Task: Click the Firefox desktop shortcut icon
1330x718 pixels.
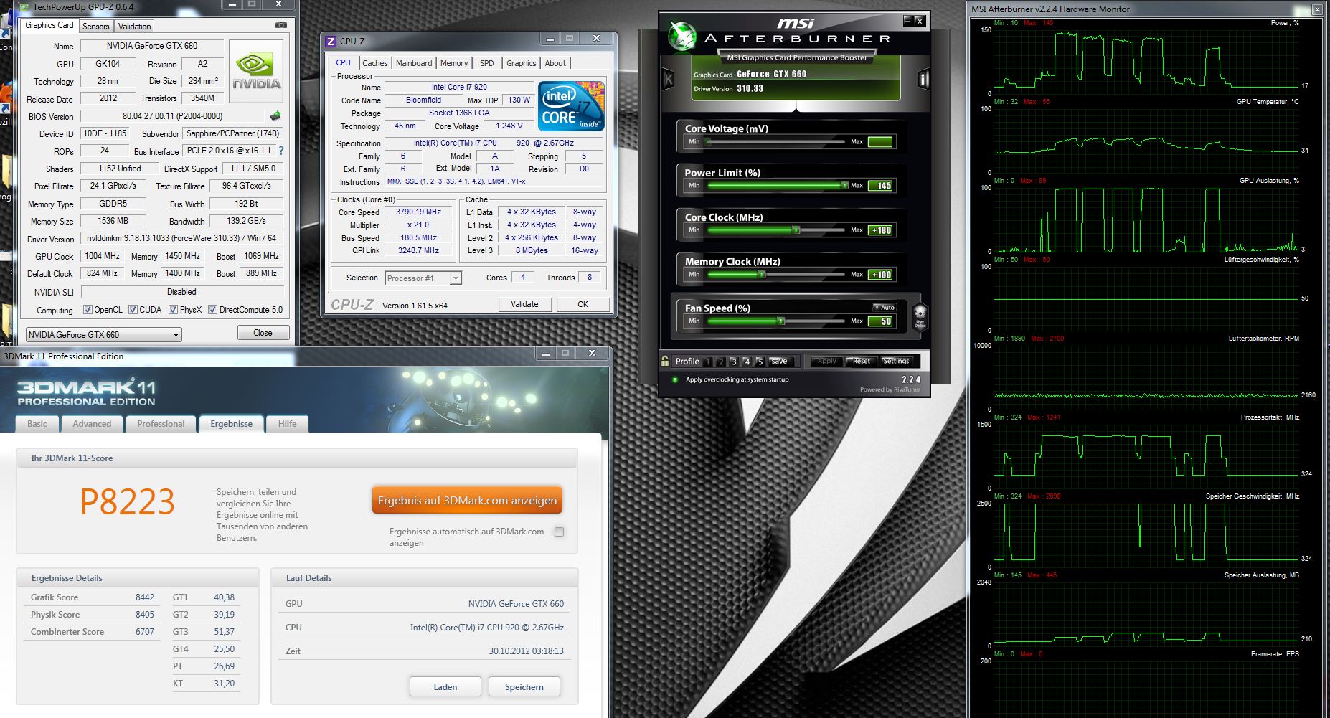Action: [x=6, y=98]
